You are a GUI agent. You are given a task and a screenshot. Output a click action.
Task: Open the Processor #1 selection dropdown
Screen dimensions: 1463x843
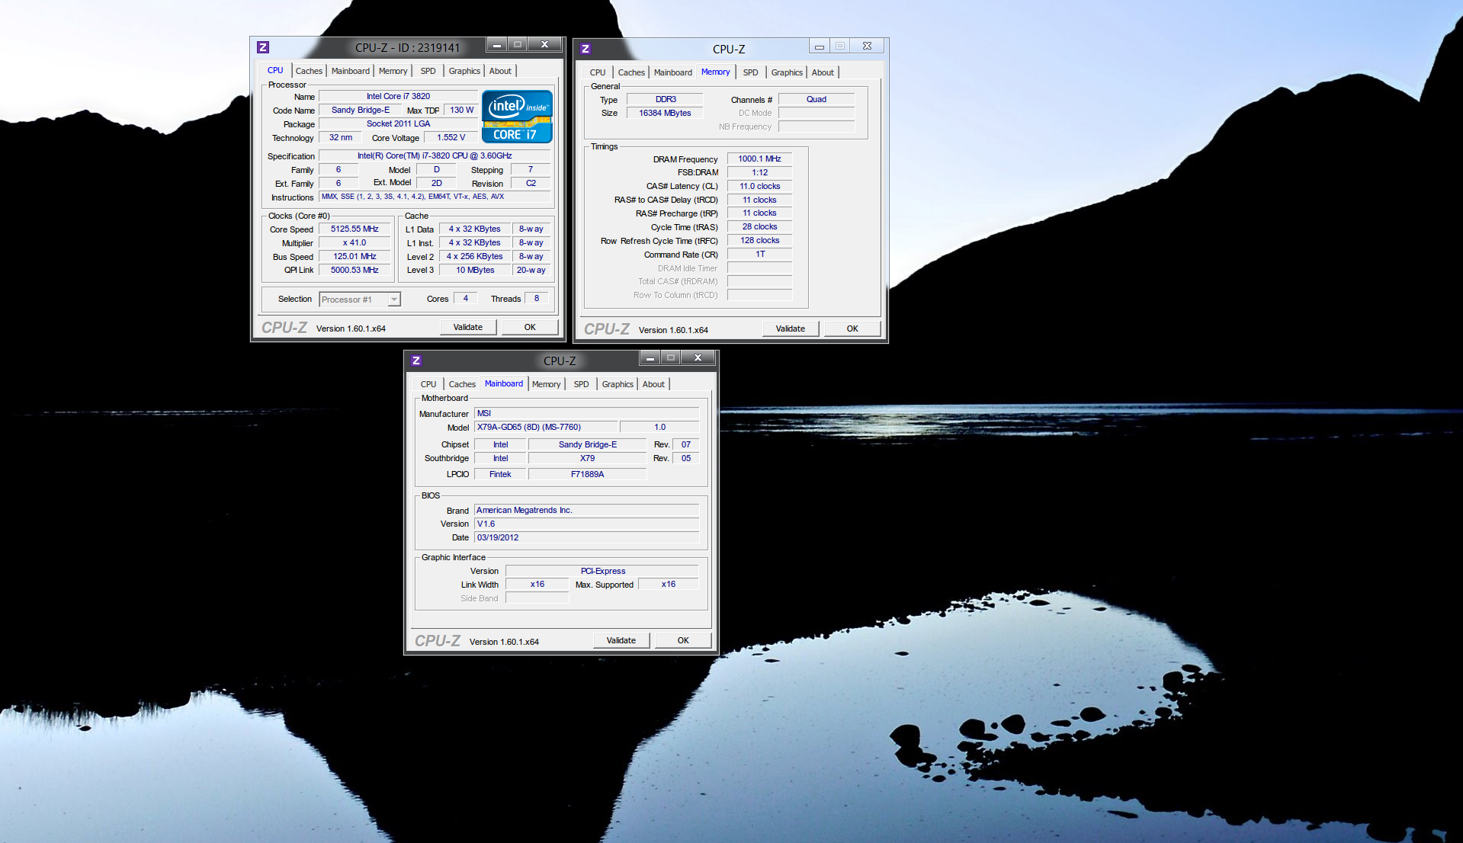pyautogui.click(x=360, y=300)
